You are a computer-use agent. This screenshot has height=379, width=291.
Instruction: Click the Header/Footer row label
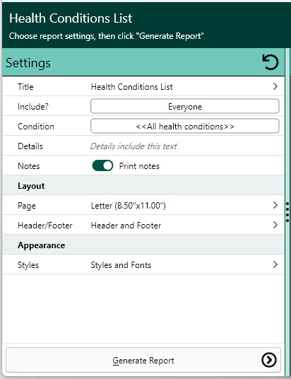coord(45,226)
